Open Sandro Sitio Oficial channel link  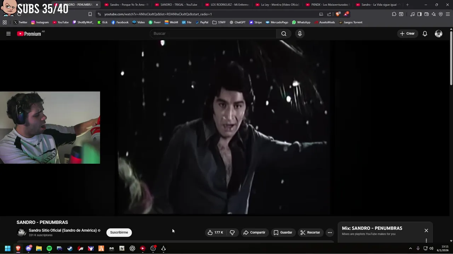[63, 230]
